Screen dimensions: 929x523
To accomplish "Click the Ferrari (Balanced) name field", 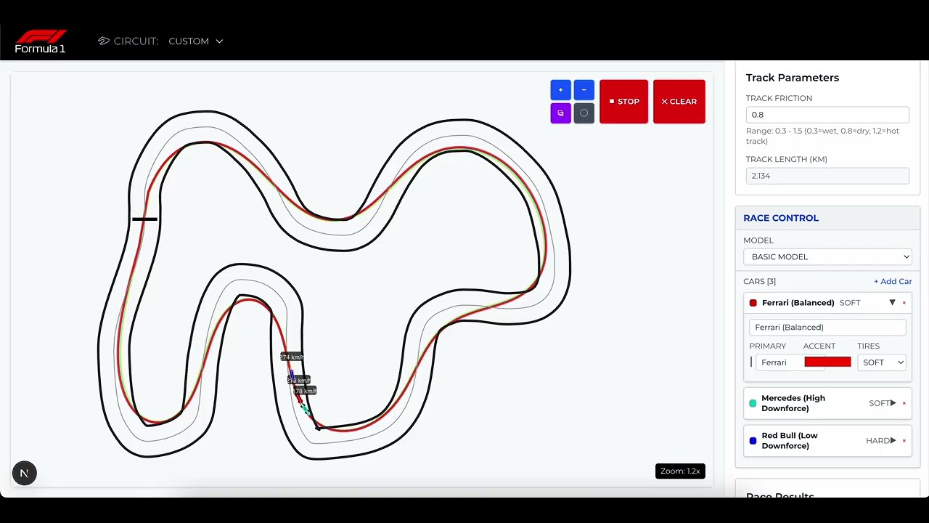I will coord(827,328).
